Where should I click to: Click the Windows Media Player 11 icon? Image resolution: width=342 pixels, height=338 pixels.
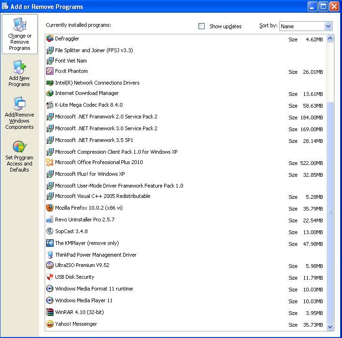click(50, 300)
